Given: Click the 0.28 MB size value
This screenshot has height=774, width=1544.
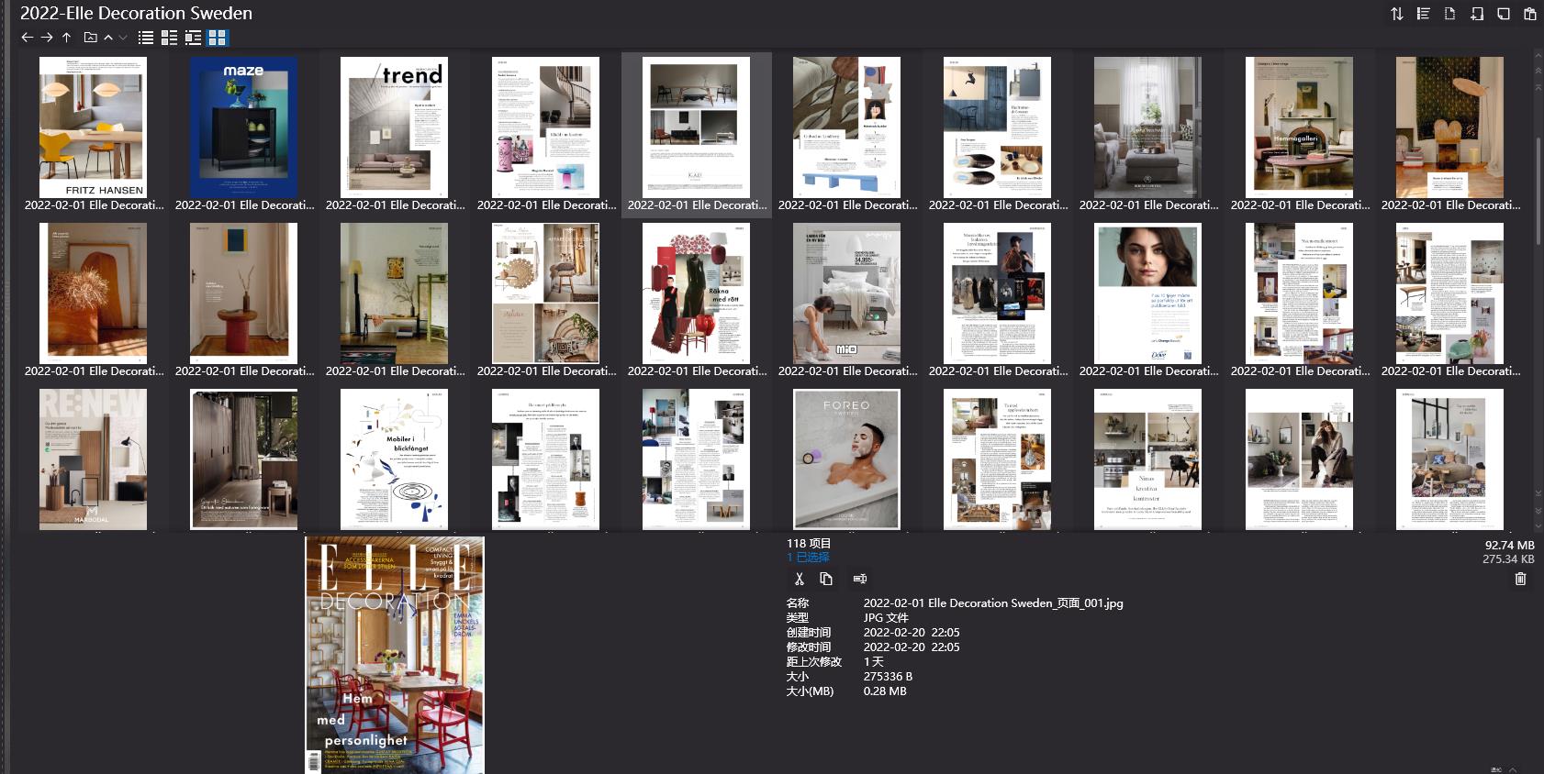Looking at the screenshot, I should [x=885, y=691].
